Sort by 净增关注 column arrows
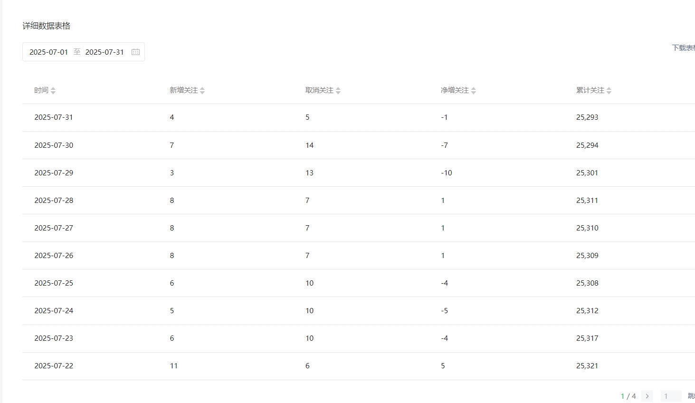The height and width of the screenshot is (403, 695). coord(474,90)
